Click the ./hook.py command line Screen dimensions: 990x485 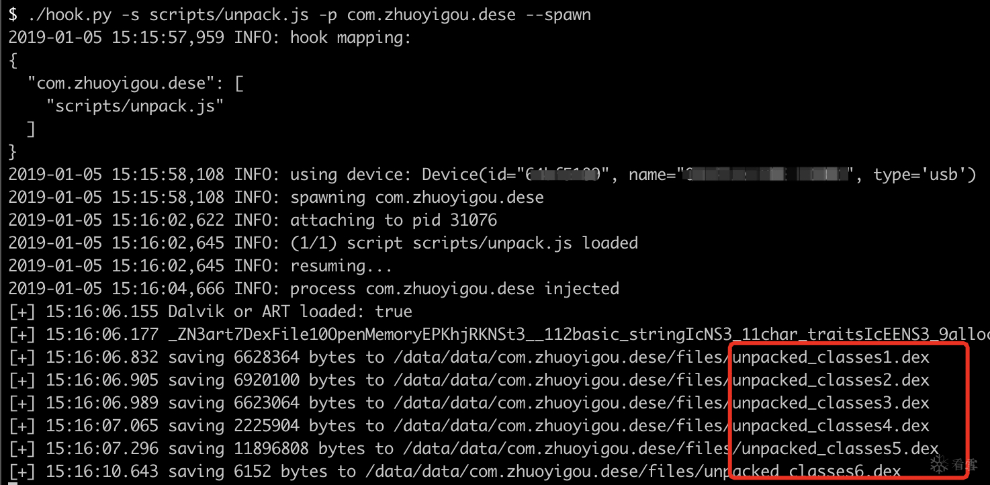coord(300,14)
